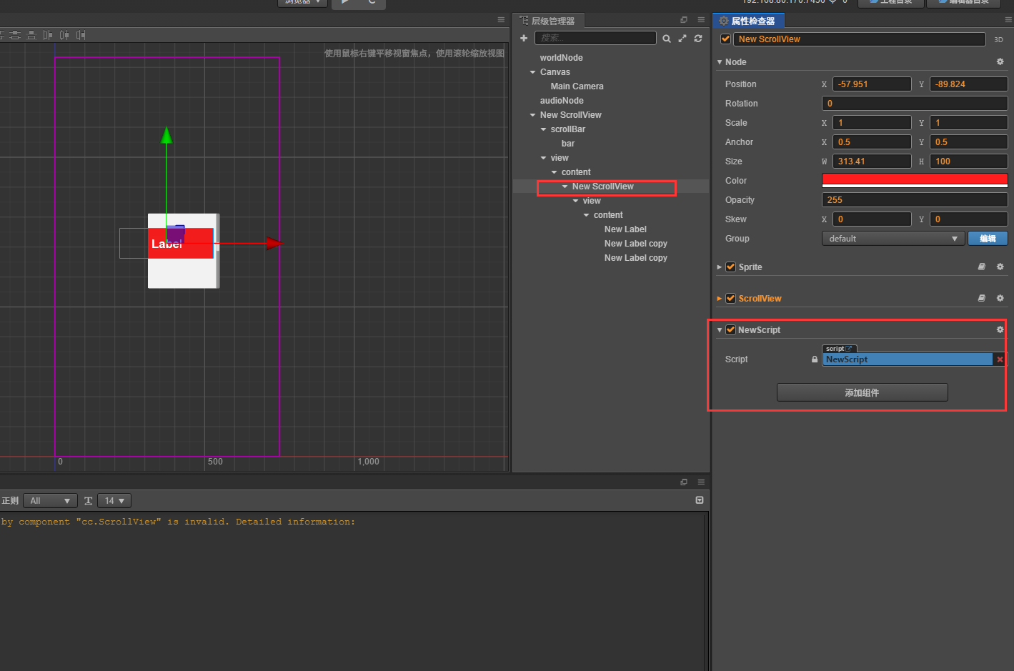Open the gear settings of NewScript component

tap(1000, 329)
